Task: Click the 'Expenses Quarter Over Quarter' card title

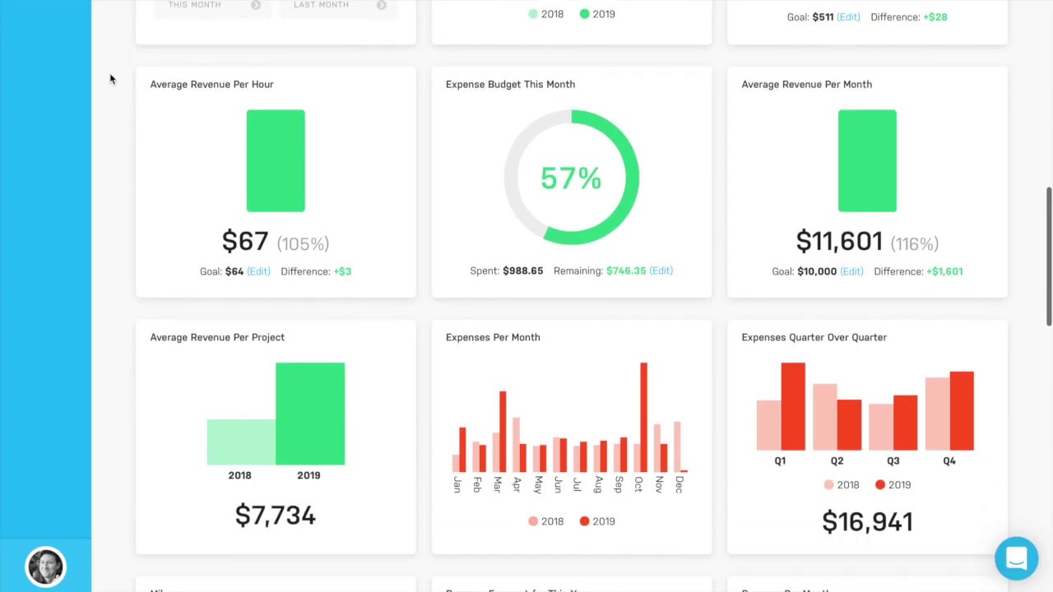Action: (814, 337)
